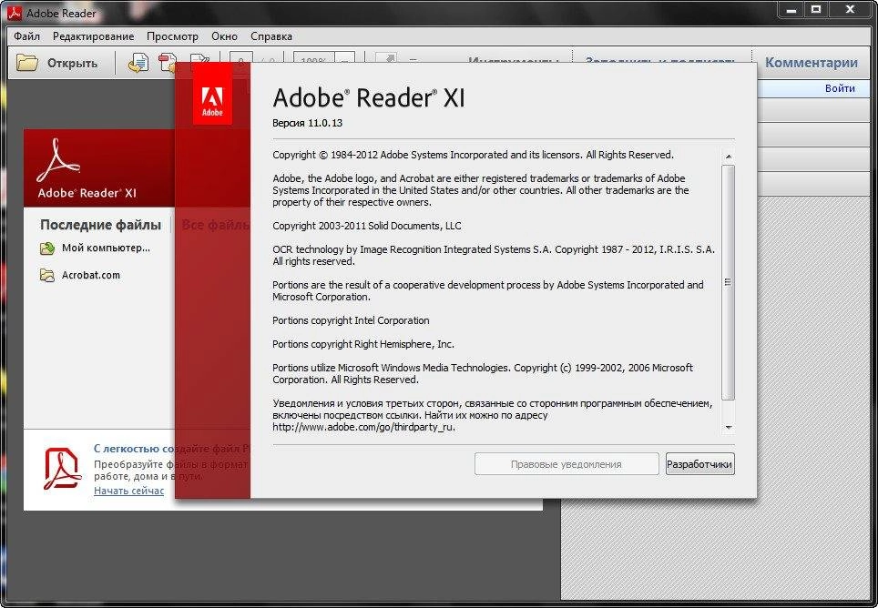
Task: Click the yellow folder icon beside Открыть
Action: tap(26, 63)
